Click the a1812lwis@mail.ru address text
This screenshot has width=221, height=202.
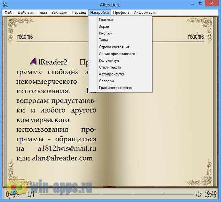coord(67,149)
